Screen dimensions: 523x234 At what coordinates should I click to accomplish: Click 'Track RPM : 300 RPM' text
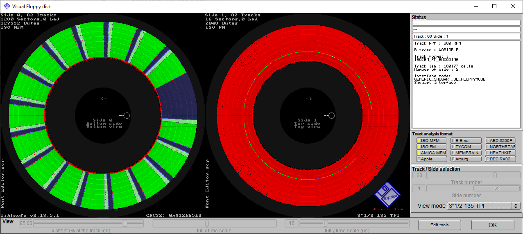point(437,43)
